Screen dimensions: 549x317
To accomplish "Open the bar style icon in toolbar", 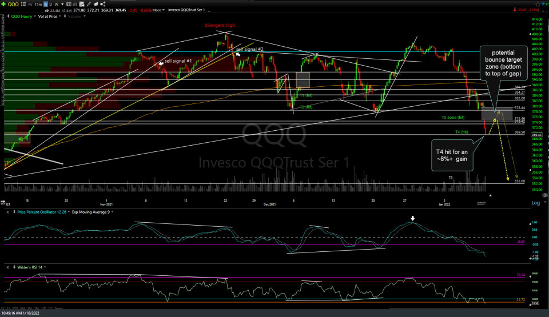I will coord(75,4).
